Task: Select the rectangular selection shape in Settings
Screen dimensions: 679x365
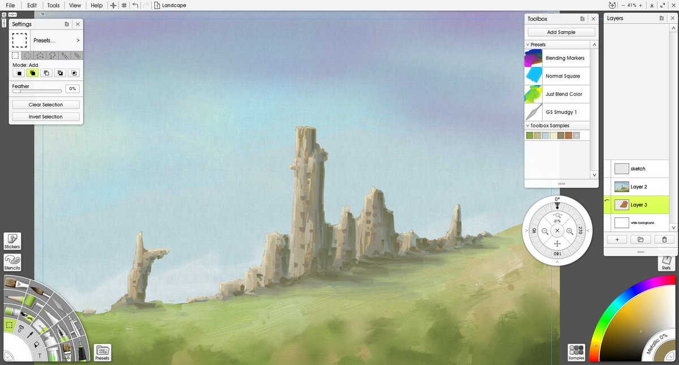Action: coord(15,55)
